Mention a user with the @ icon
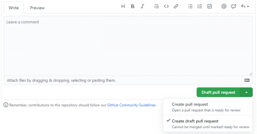The width and height of the screenshot is (257, 134). [x=224, y=6]
